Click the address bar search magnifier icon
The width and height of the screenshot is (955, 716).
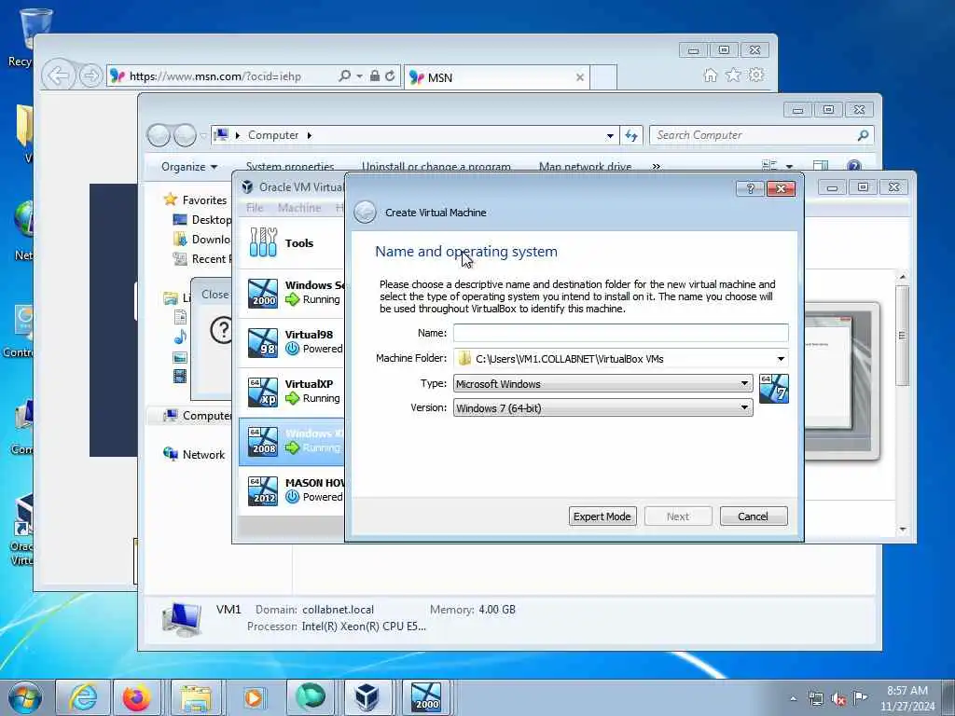point(345,76)
